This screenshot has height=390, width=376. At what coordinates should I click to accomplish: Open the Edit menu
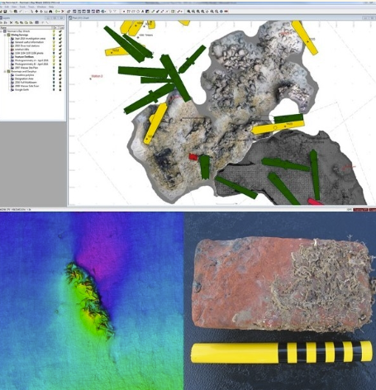(7, 7)
